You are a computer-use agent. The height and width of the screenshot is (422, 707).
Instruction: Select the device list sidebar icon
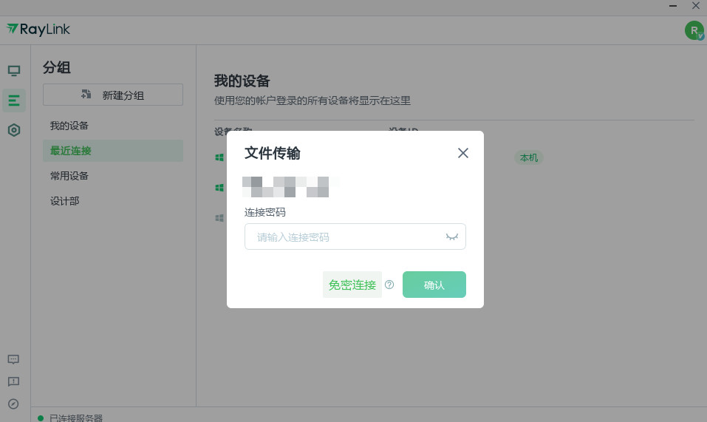pyautogui.click(x=14, y=101)
